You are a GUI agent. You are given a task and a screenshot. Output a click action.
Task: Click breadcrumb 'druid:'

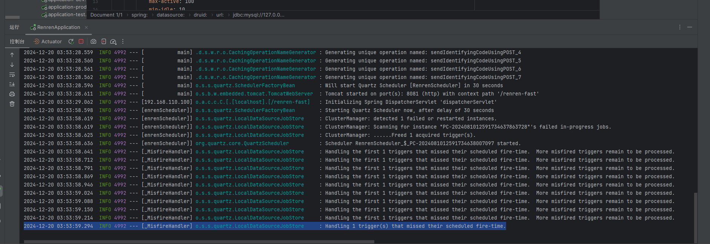click(x=200, y=15)
